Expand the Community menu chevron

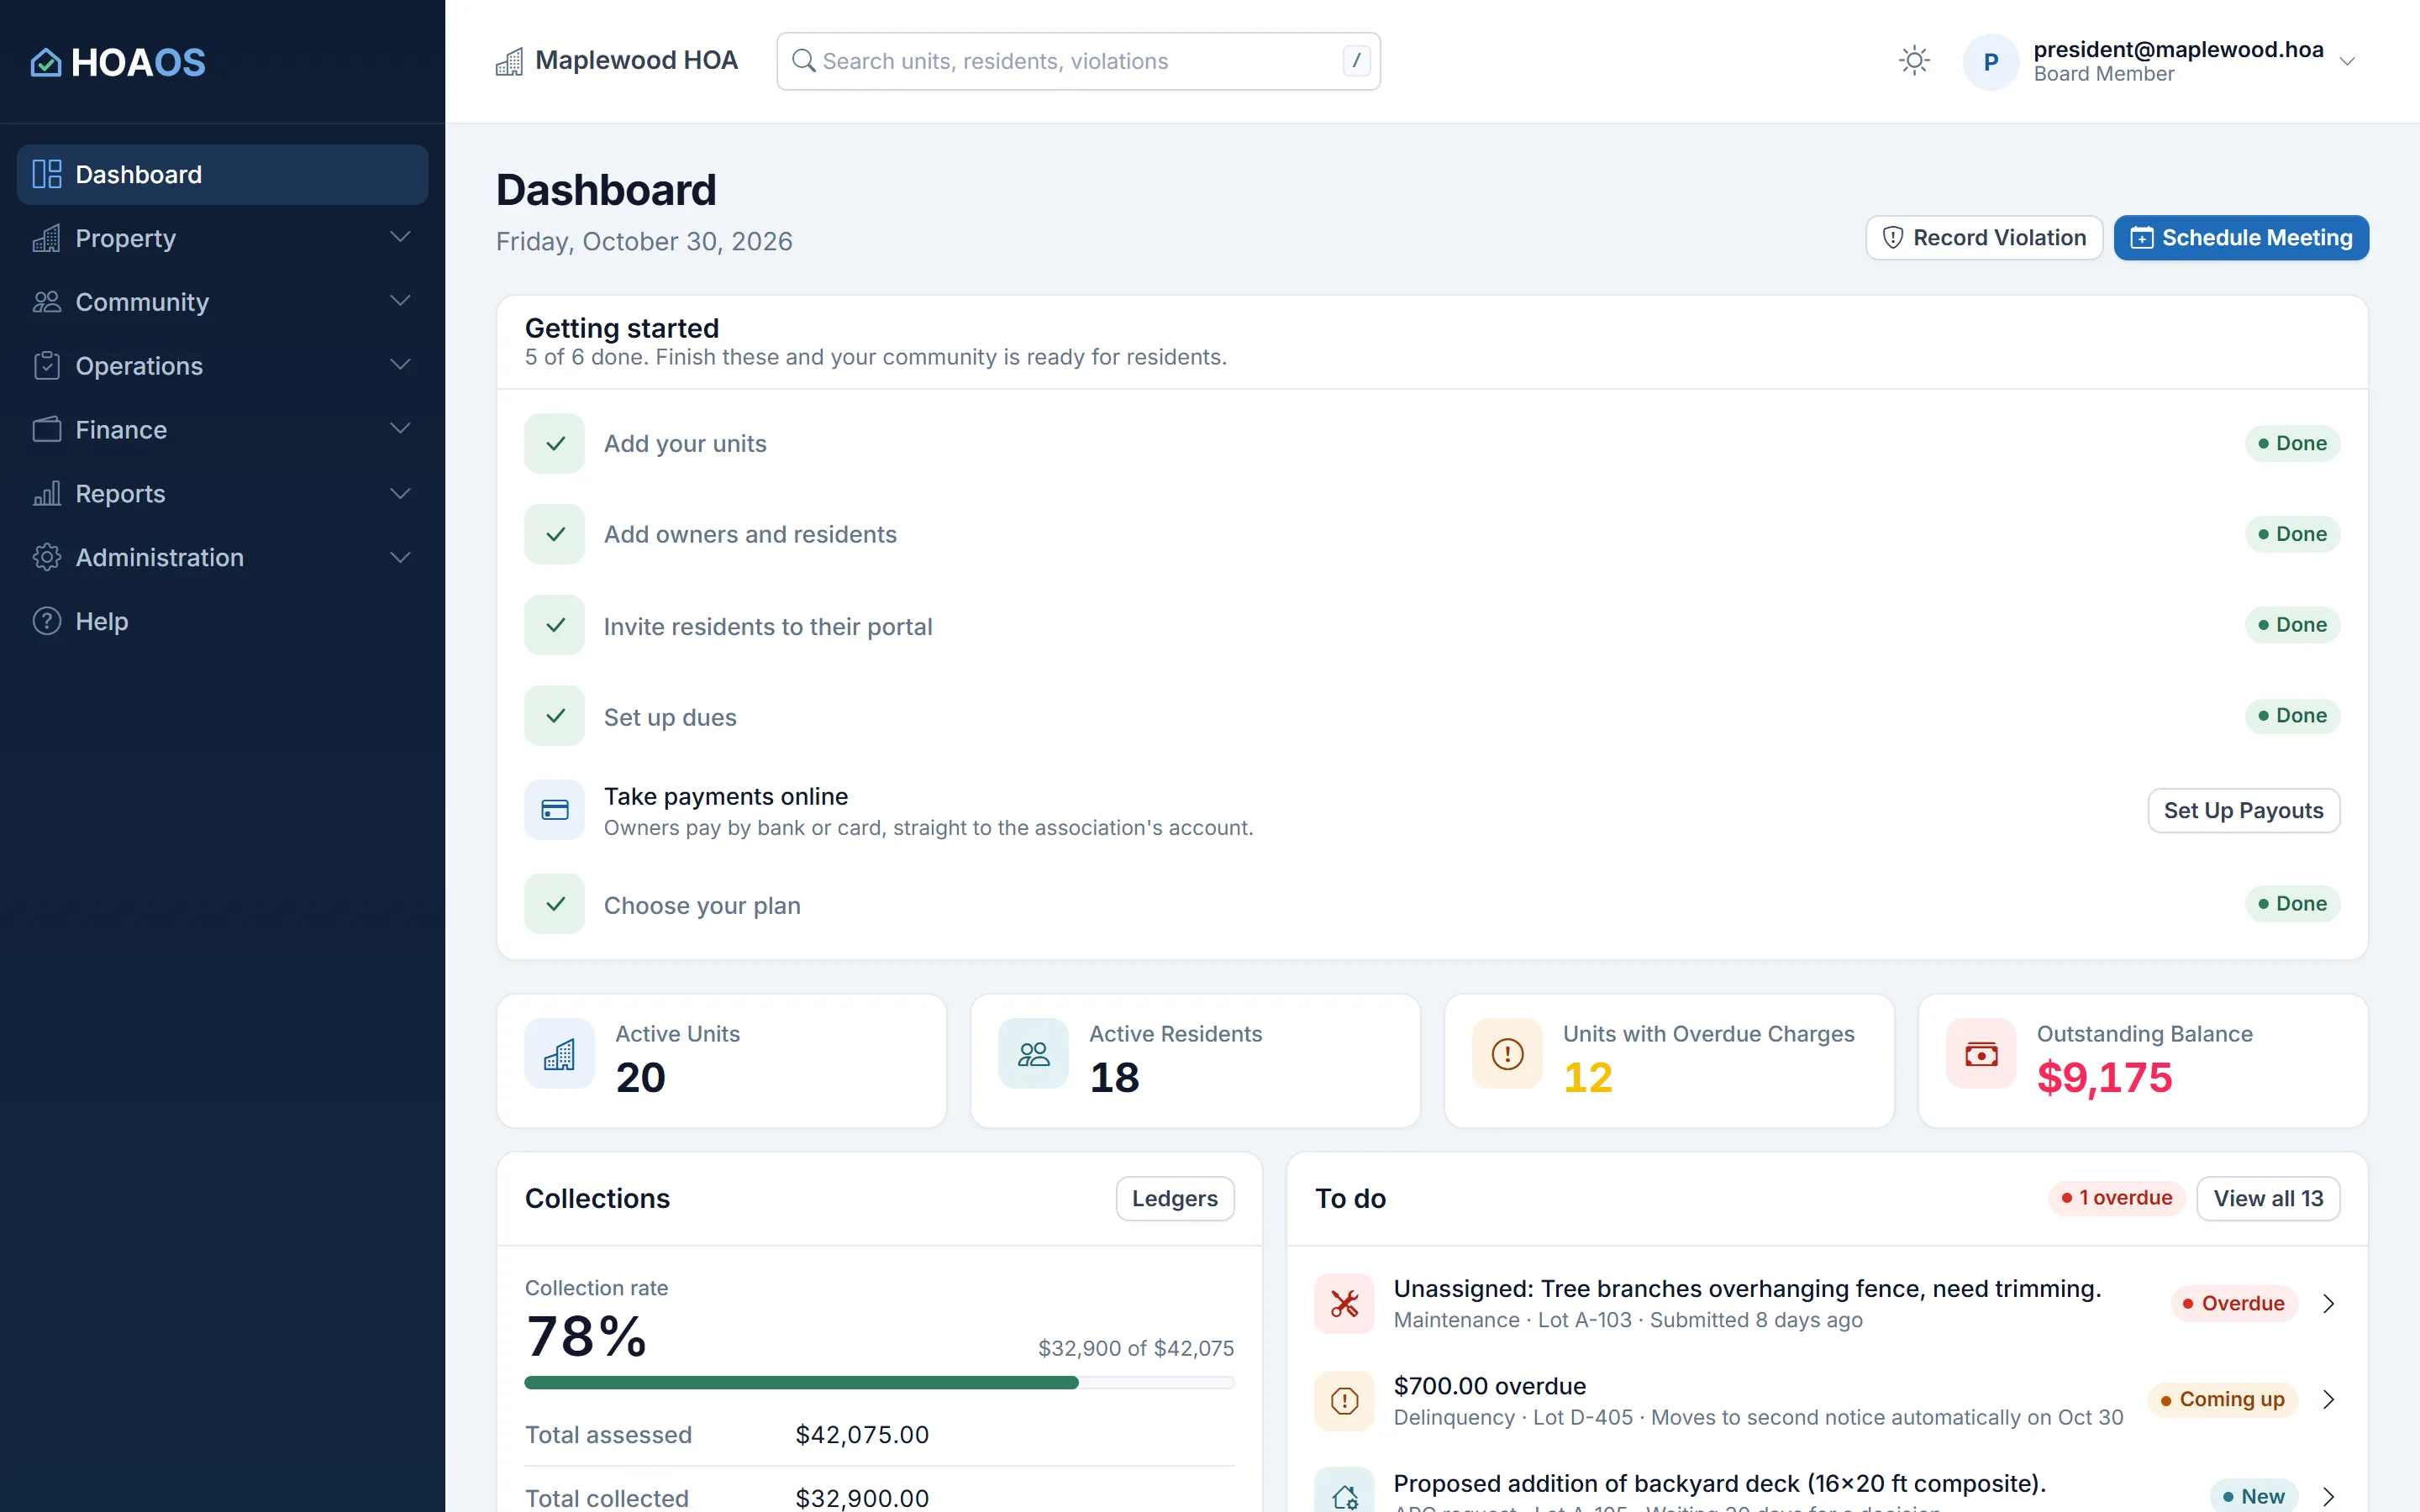coord(400,301)
